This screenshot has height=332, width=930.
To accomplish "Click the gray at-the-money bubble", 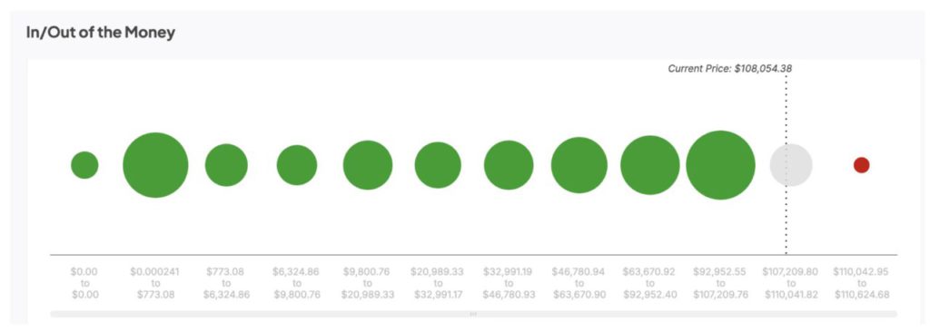I will (791, 165).
